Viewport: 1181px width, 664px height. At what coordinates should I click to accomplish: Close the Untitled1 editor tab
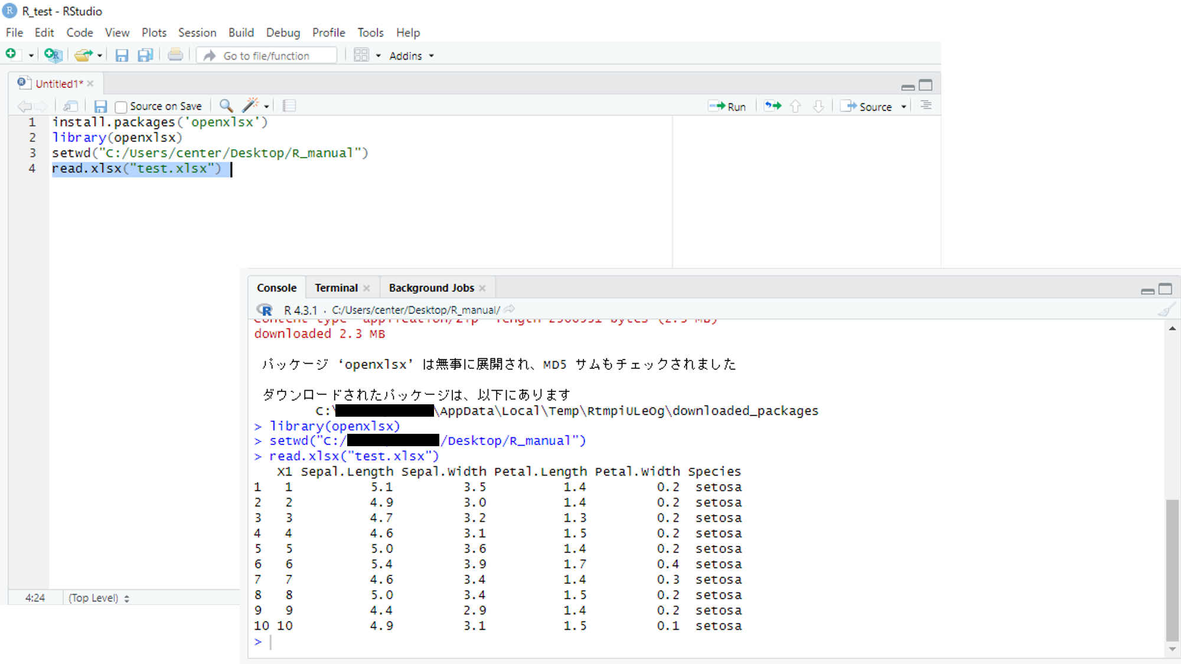tap(90, 84)
